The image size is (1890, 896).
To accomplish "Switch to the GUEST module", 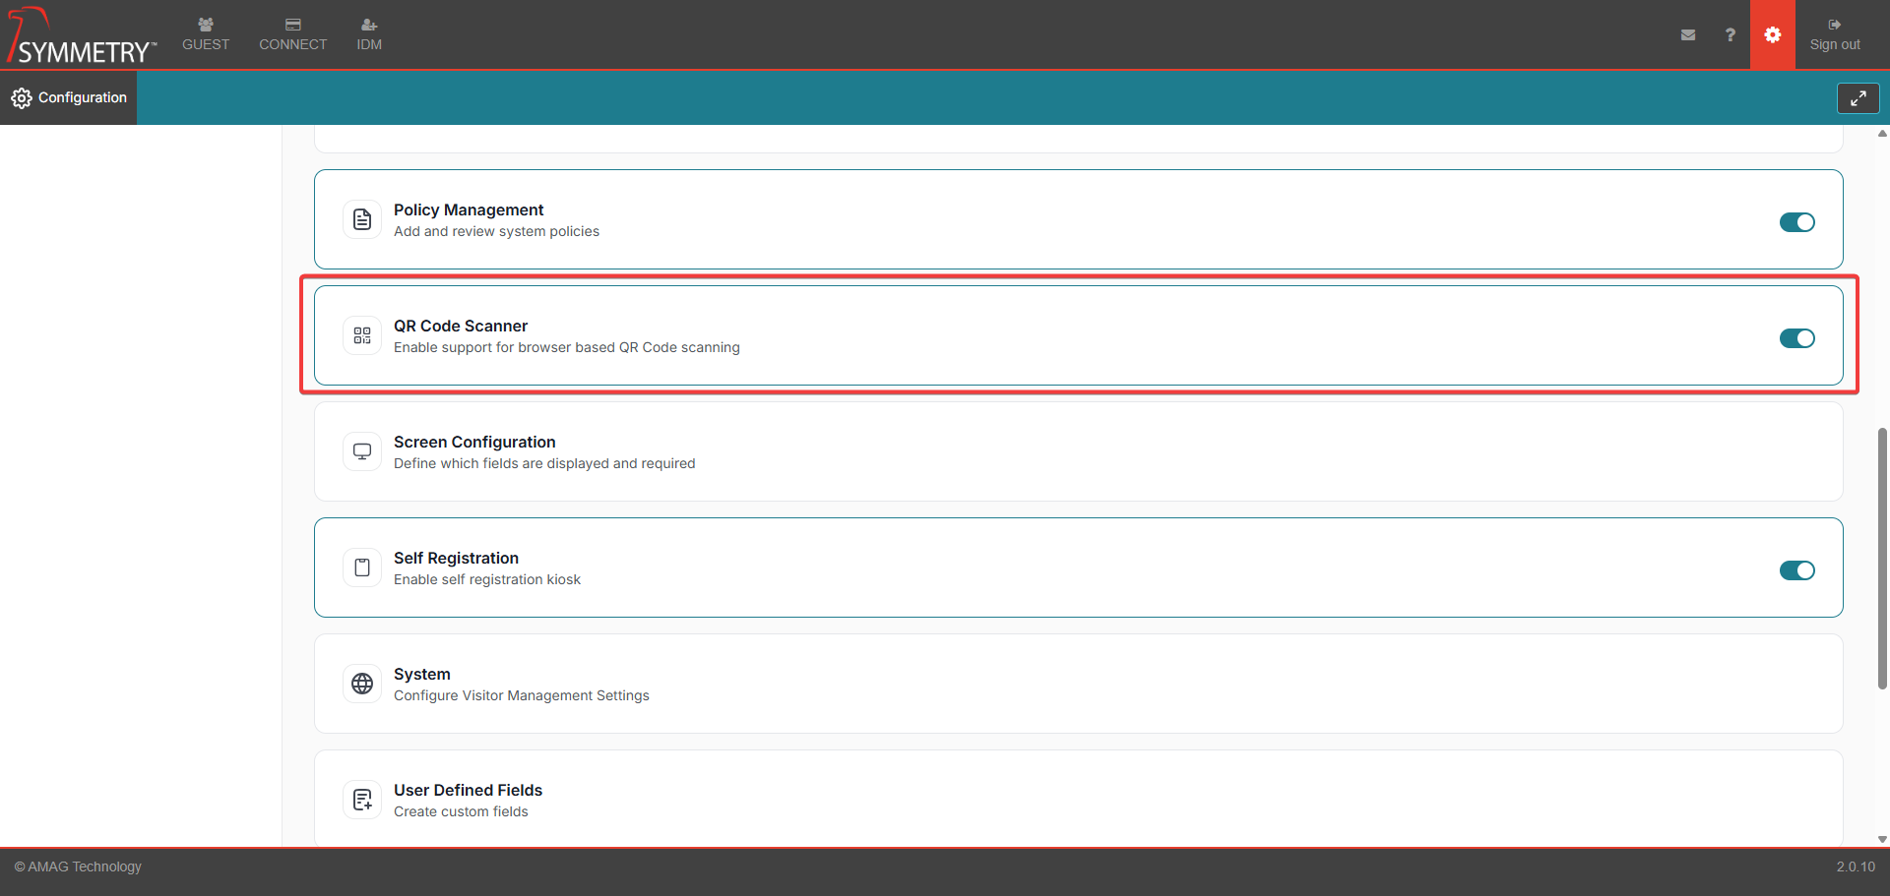I will 206,34.
